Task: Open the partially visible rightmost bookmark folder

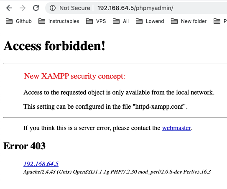Action: pyautogui.click(x=220, y=21)
